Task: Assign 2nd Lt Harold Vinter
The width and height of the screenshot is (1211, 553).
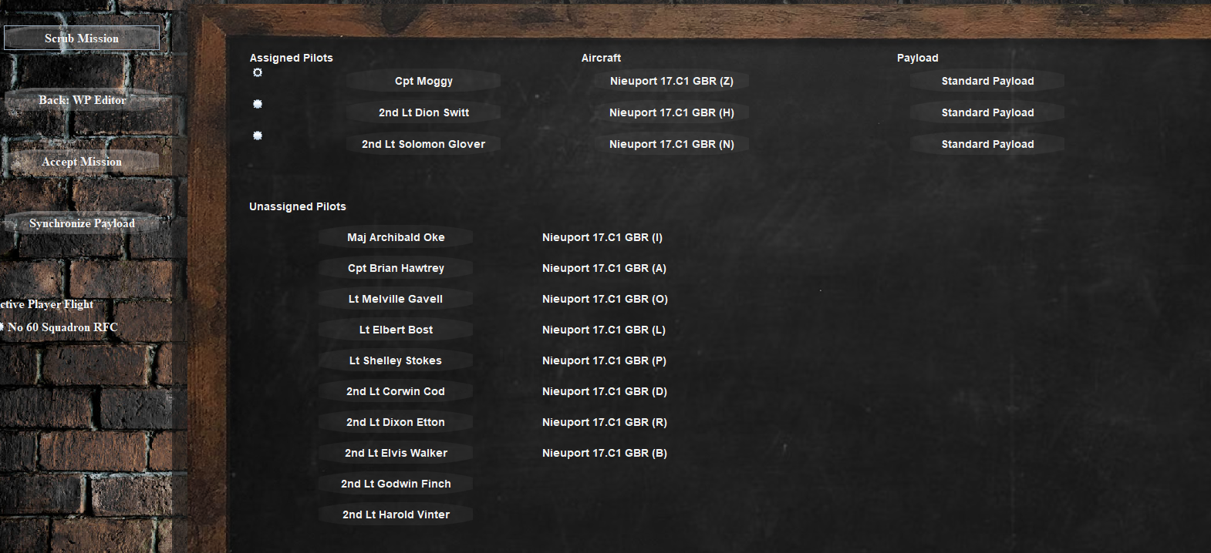Action: [396, 514]
